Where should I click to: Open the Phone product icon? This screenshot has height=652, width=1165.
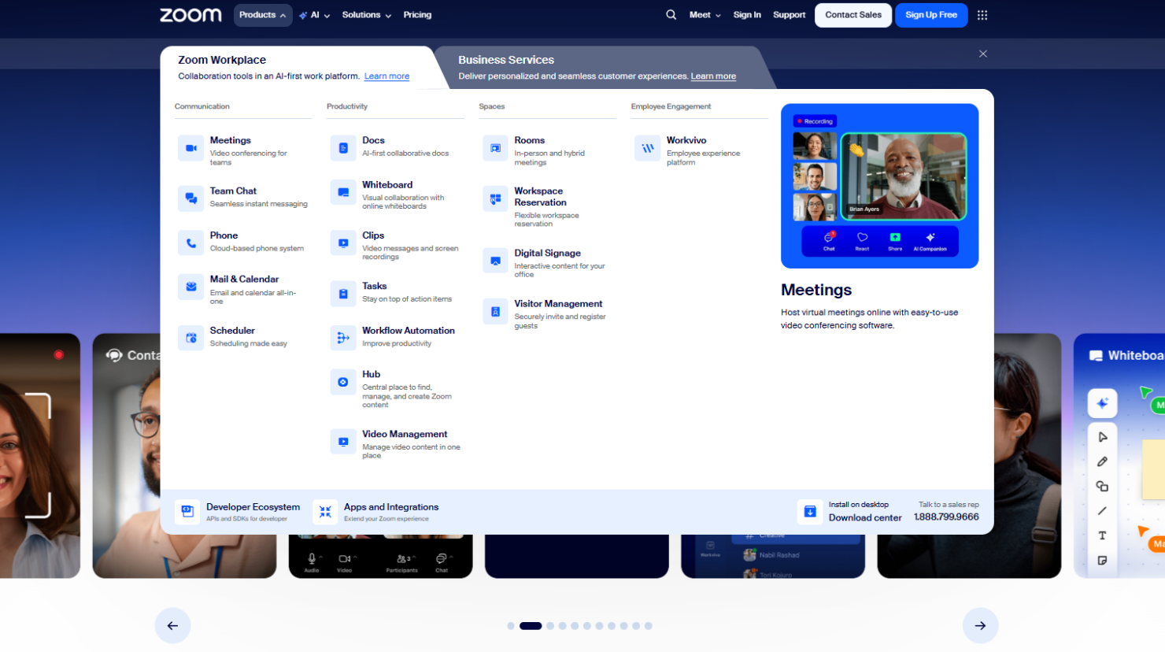[190, 243]
